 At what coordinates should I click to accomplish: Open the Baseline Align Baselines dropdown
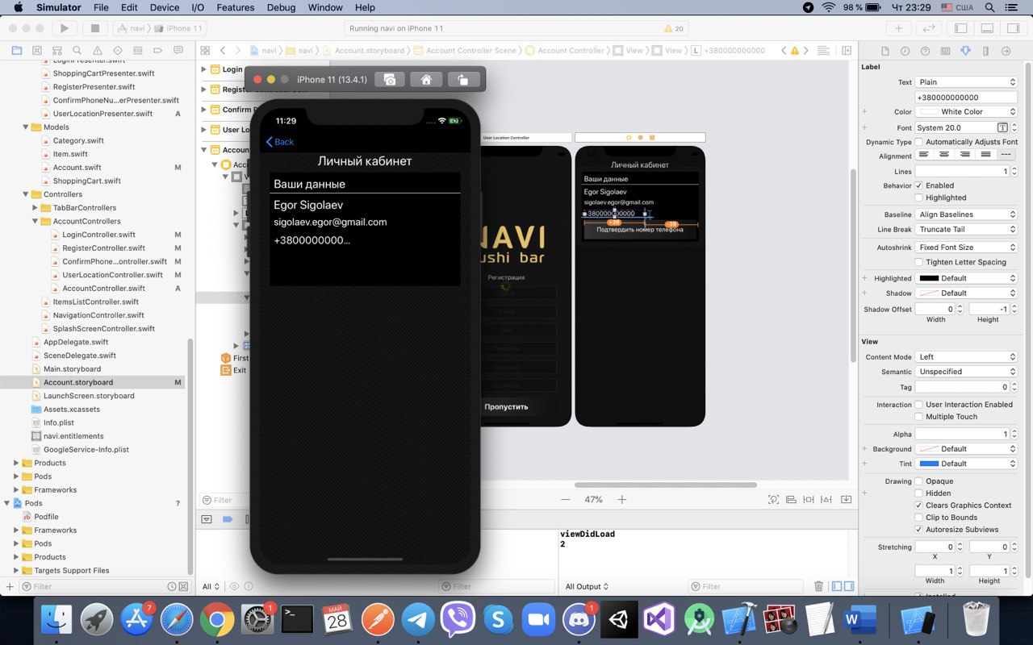(966, 214)
